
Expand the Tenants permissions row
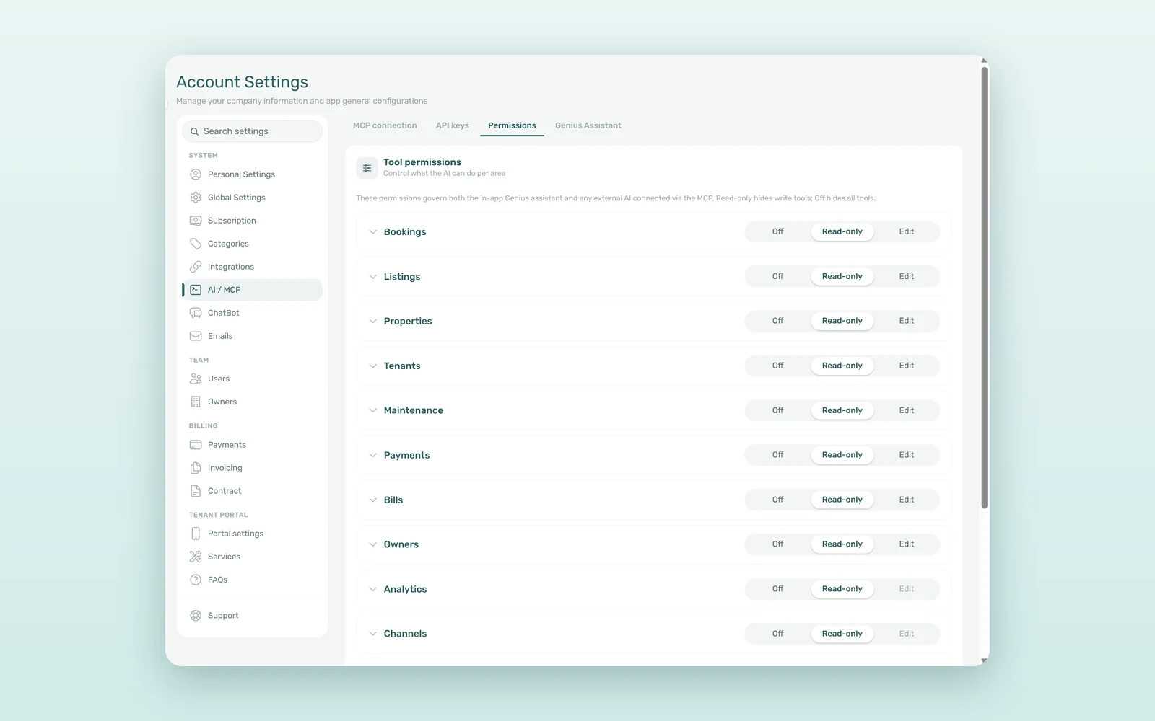(x=372, y=366)
